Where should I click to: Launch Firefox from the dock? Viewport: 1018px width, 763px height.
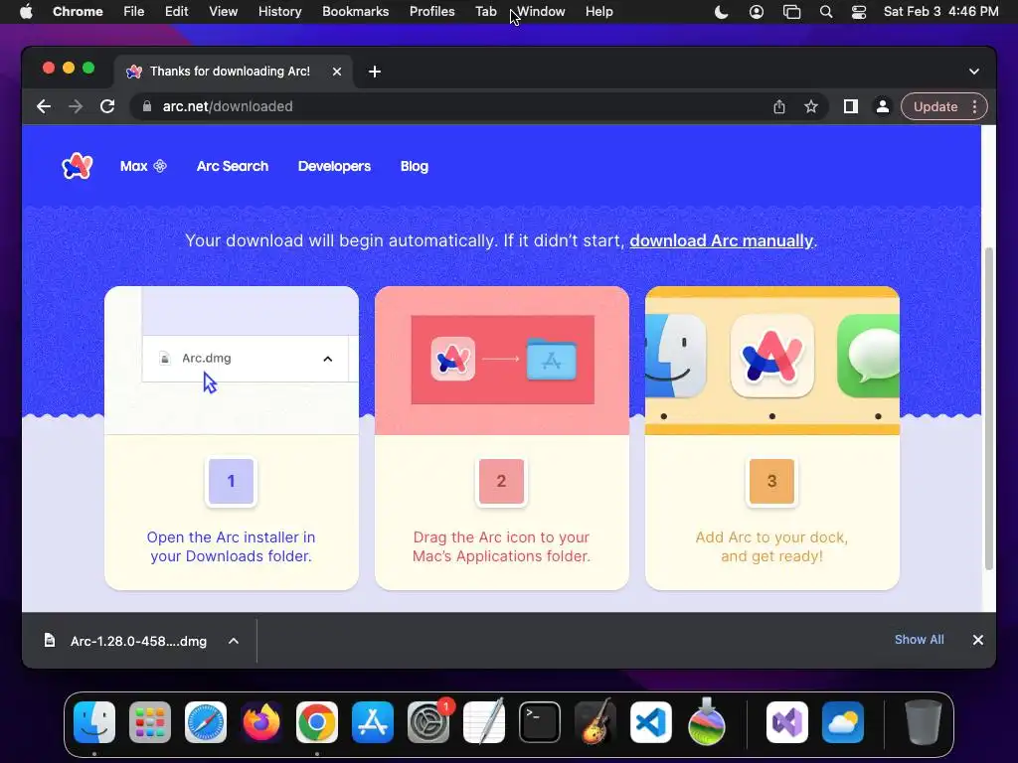[x=261, y=722]
